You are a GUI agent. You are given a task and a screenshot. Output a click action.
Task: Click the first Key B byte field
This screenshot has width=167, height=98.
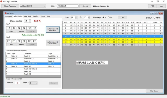(x=9, y=41)
